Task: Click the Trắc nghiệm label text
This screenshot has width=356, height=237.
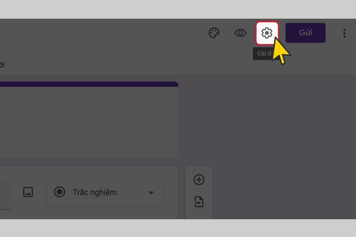Action: click(94, 192)
